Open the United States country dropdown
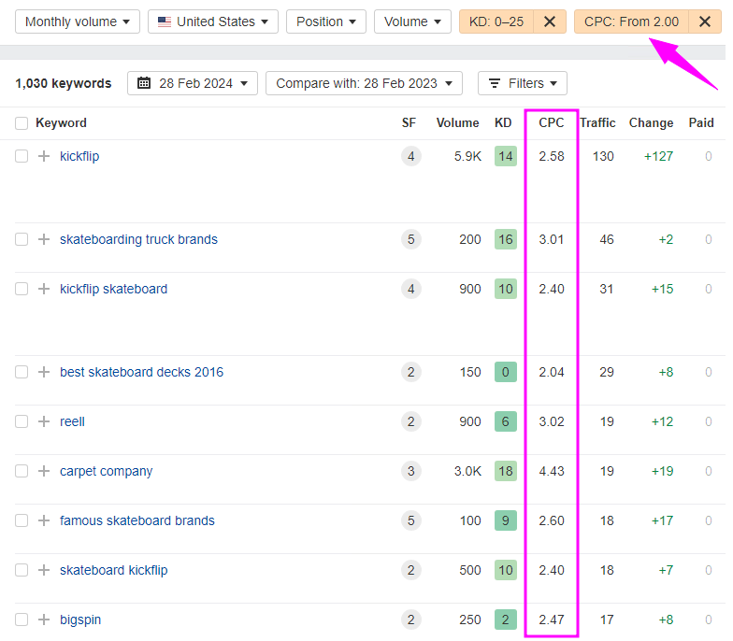Viewport: 733px width, 641px height. (212, 21)
